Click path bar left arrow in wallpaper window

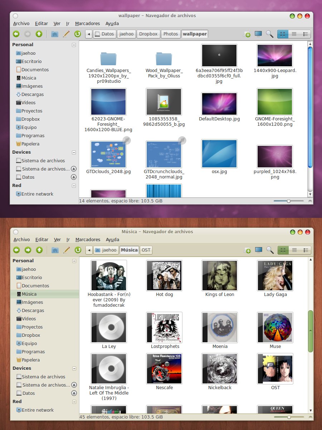(x=89, y=34)
